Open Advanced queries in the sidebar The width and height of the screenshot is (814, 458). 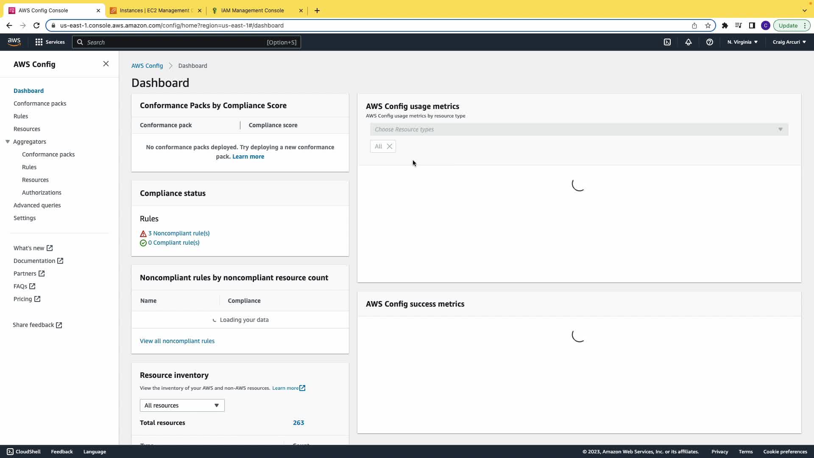click(x=37, y=205)
